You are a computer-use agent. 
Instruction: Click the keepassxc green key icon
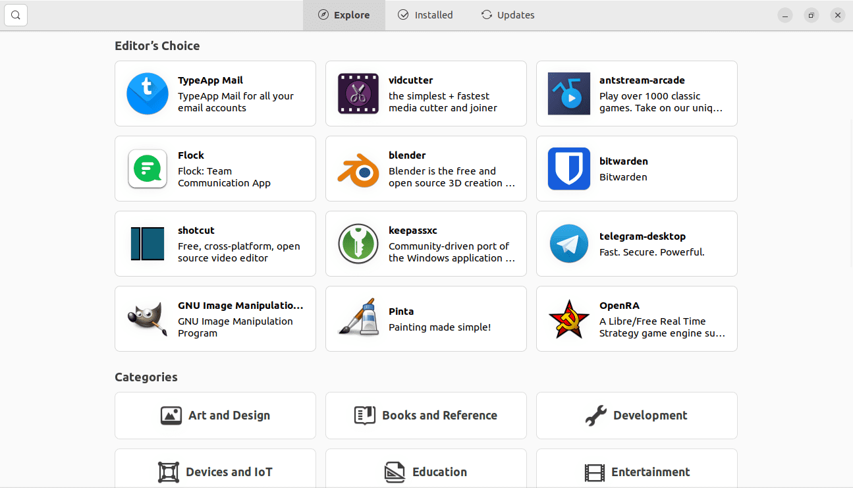pos(358,244)
